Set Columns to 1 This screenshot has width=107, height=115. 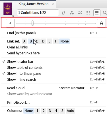coord(37,111)
